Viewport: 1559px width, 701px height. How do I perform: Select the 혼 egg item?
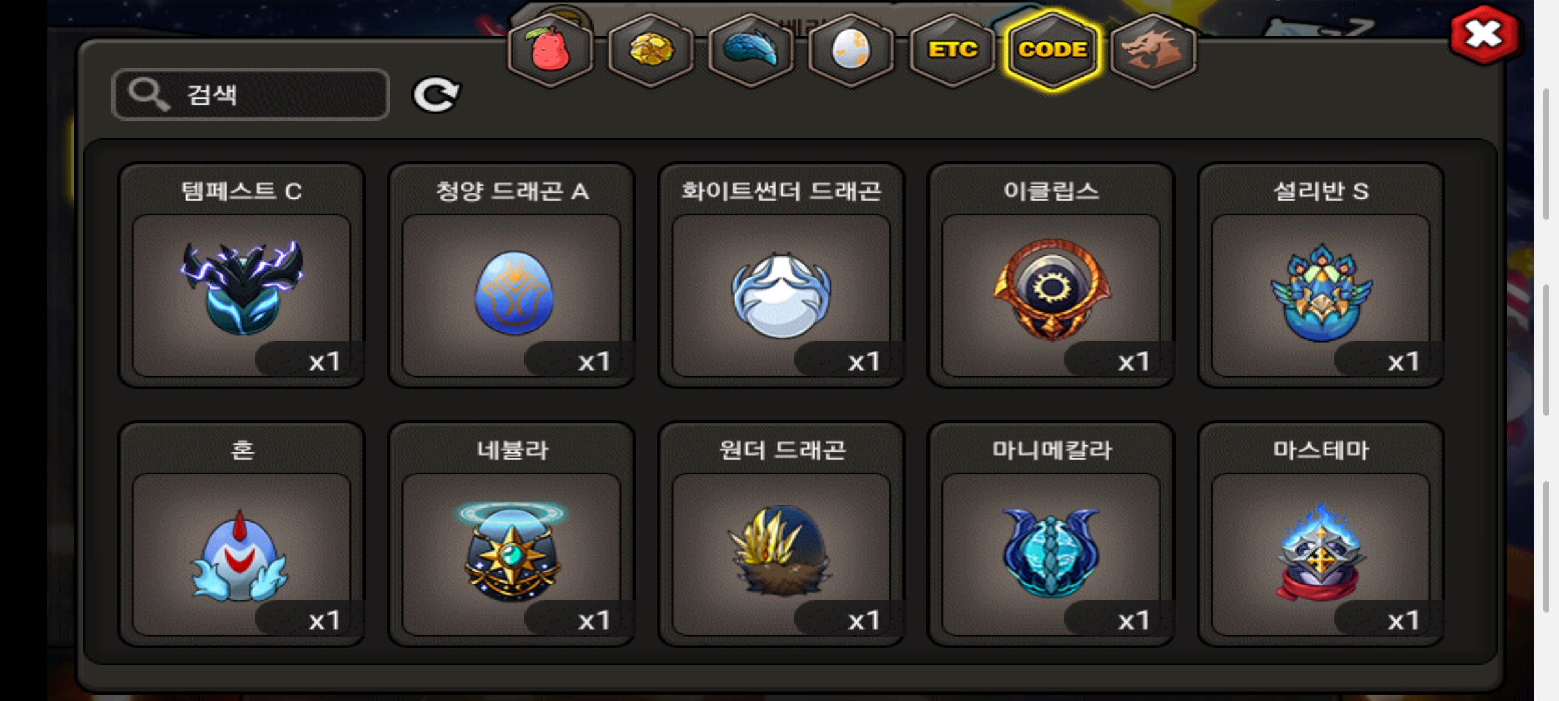coord(242,534)
